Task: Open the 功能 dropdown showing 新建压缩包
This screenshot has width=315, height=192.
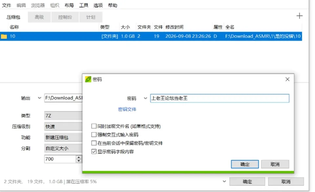Action: pos(63,137)
